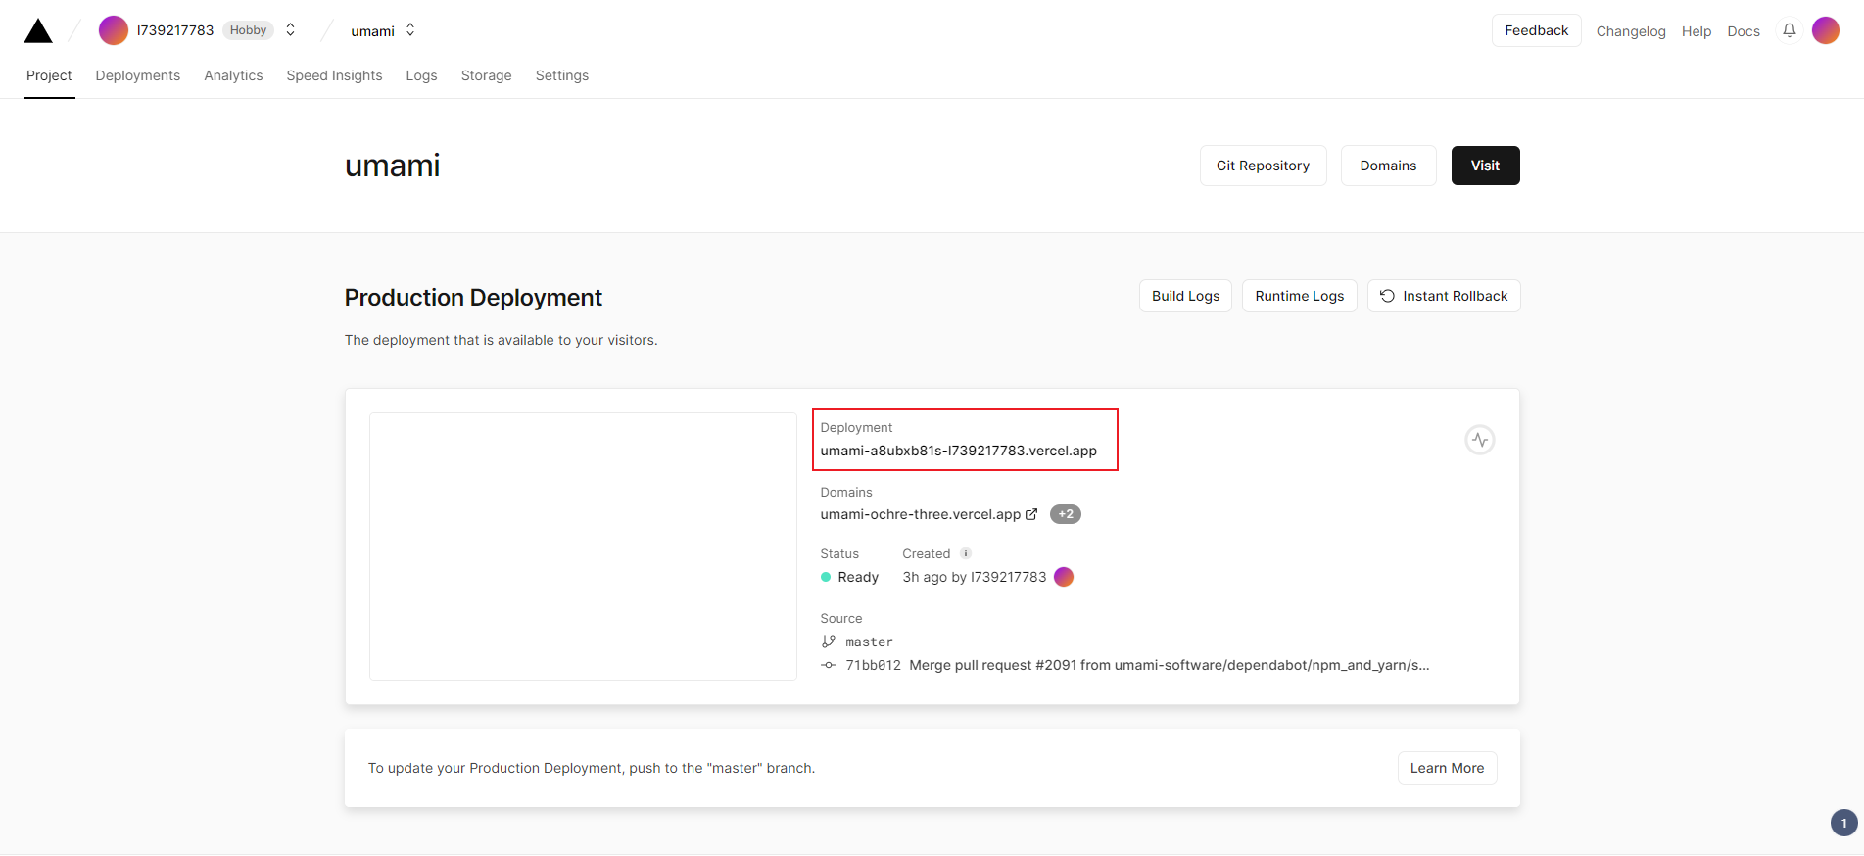Click the Learn More button

[1448, 768]
